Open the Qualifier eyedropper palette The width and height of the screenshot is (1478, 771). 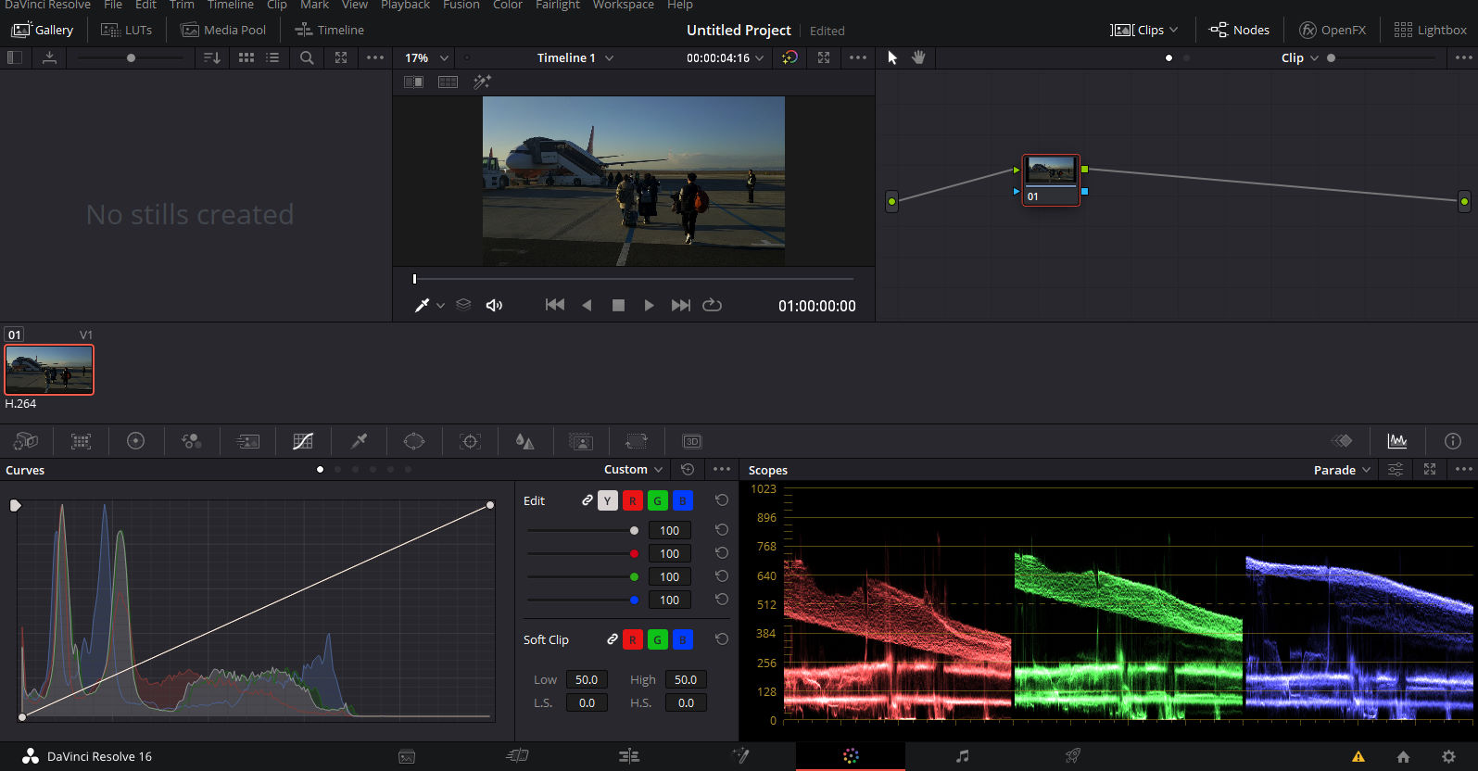click(x=359, y=441)
